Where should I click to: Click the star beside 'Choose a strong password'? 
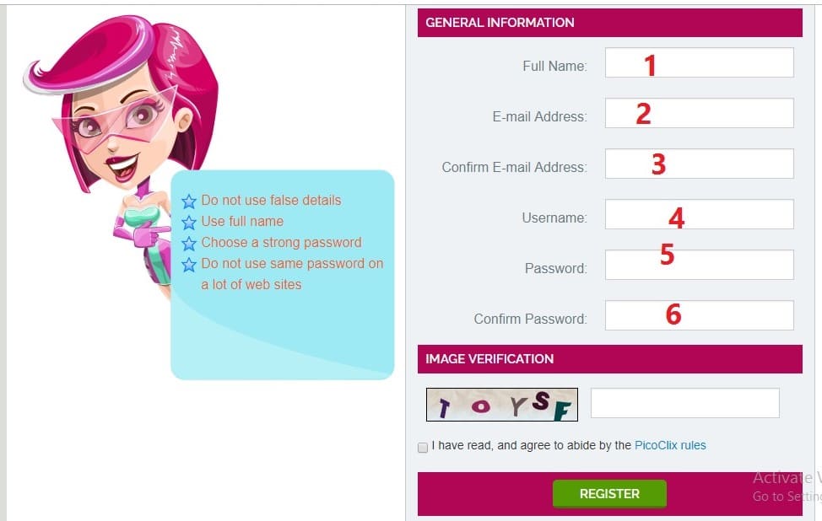189,244
